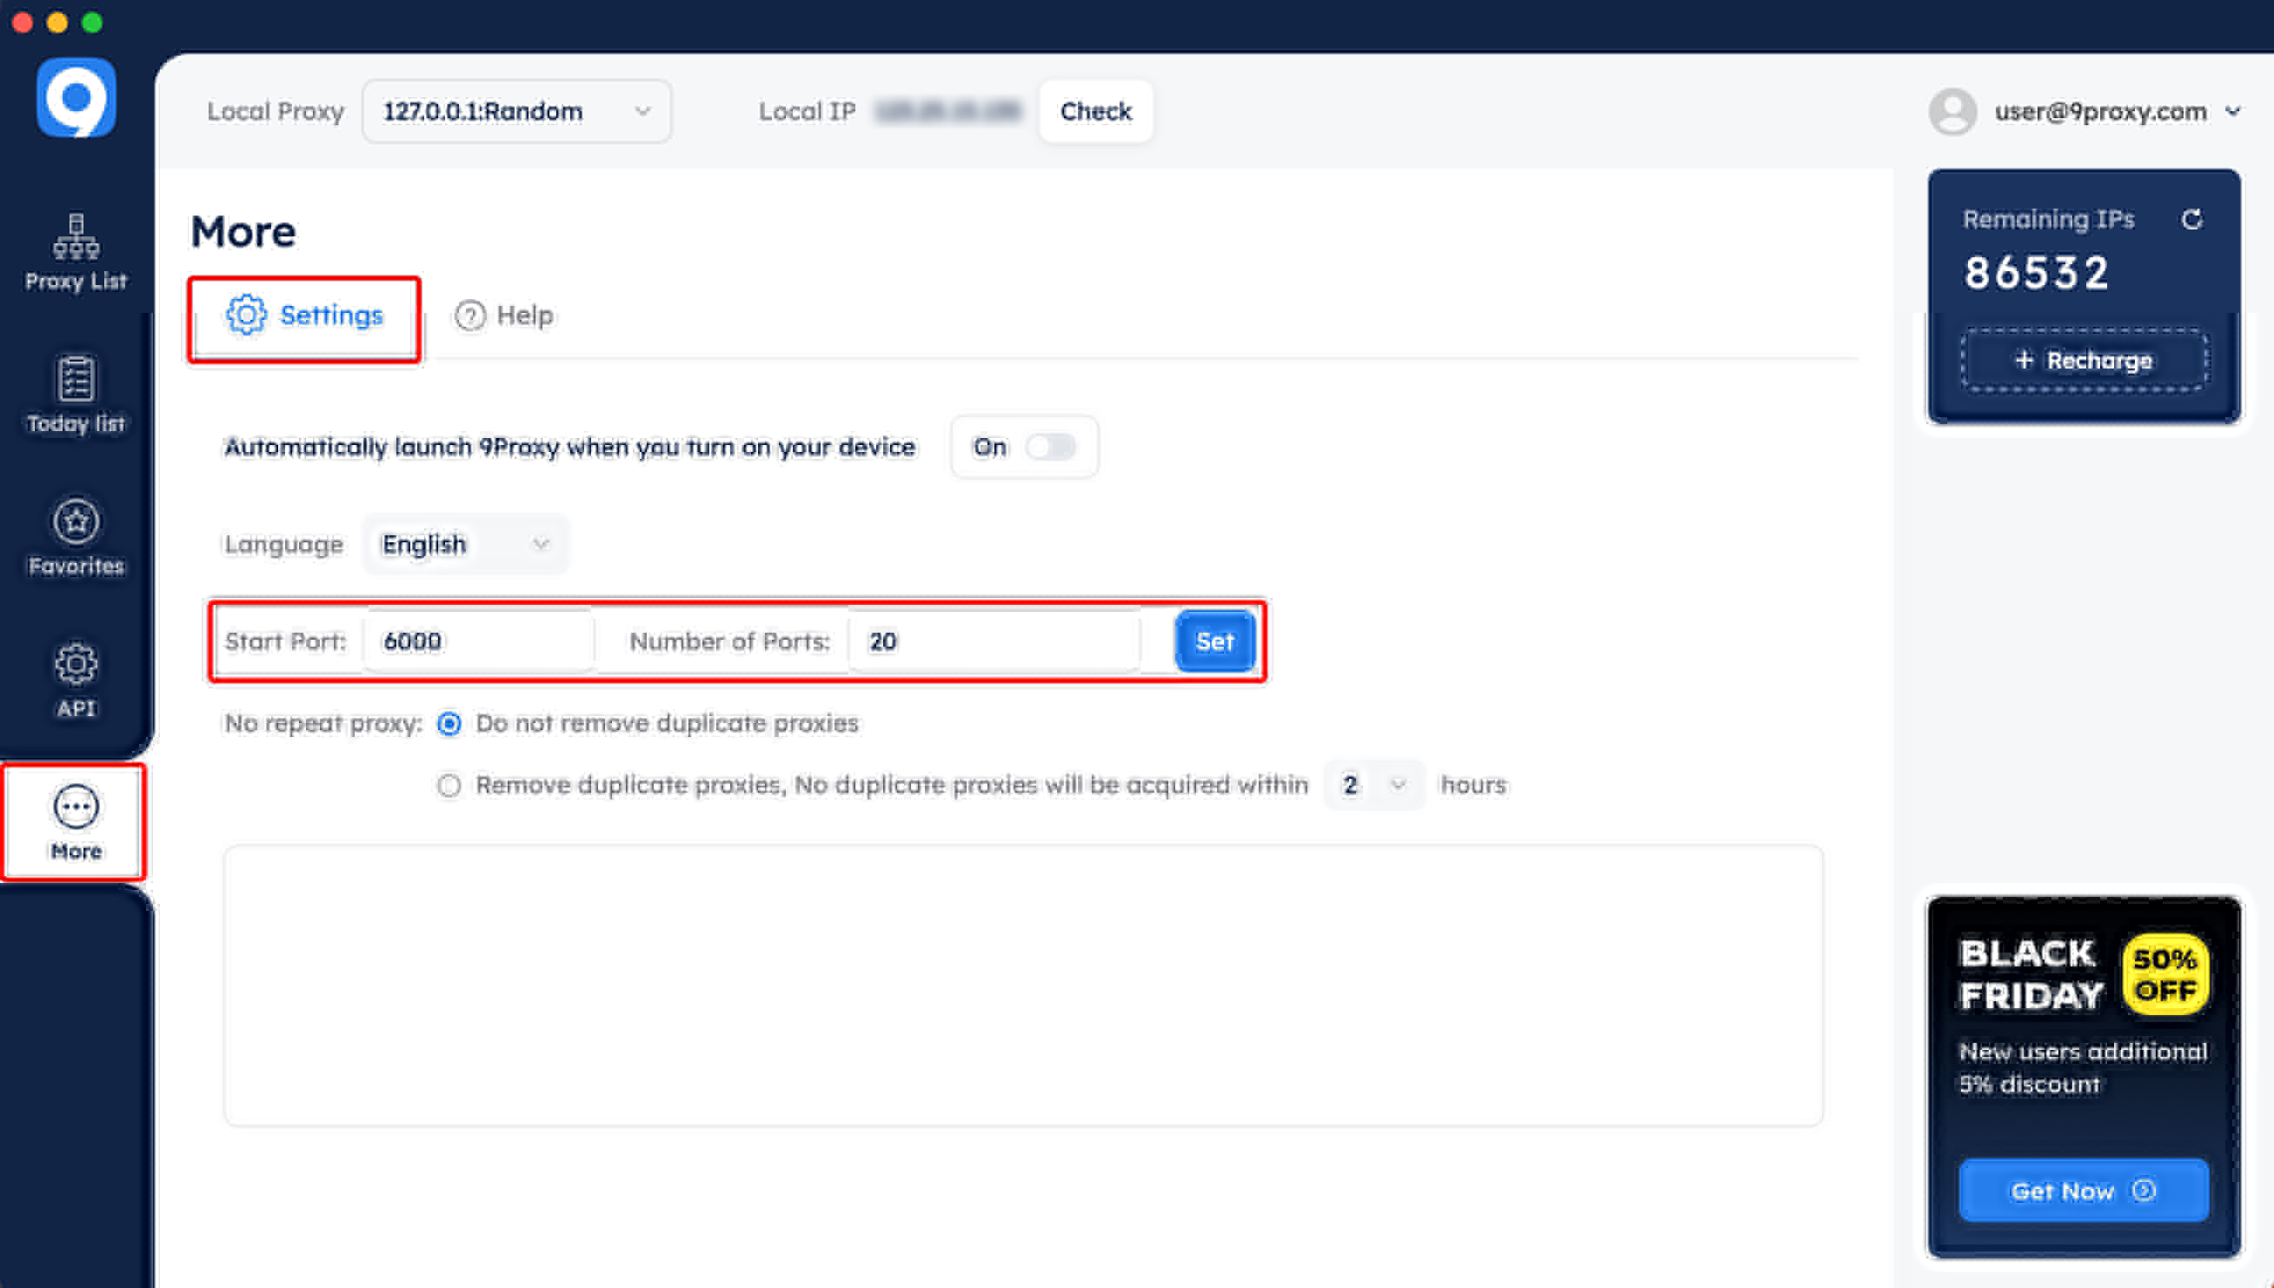The height and width of the screenshot is (1288, 2274).
Task: Open the Language English dropdown
Action: [x=465, y=544]
